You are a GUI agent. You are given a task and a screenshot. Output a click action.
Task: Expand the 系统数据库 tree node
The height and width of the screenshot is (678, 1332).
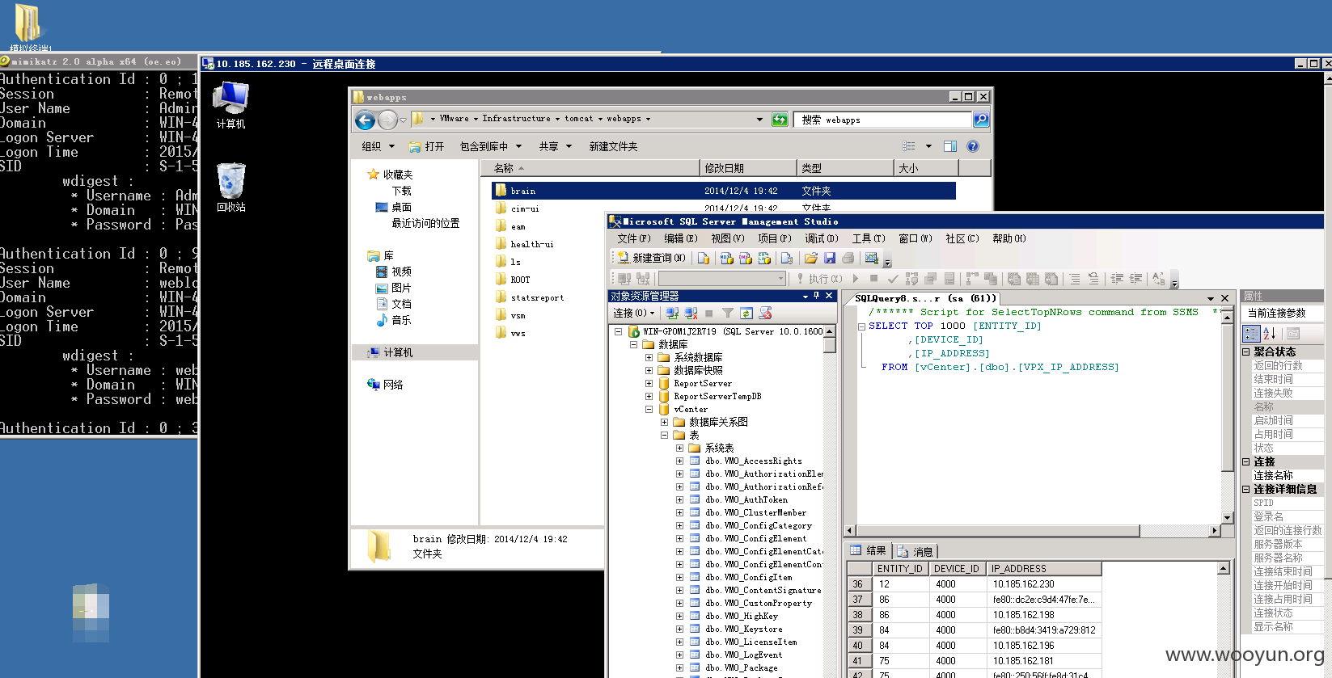pos(649,357)
